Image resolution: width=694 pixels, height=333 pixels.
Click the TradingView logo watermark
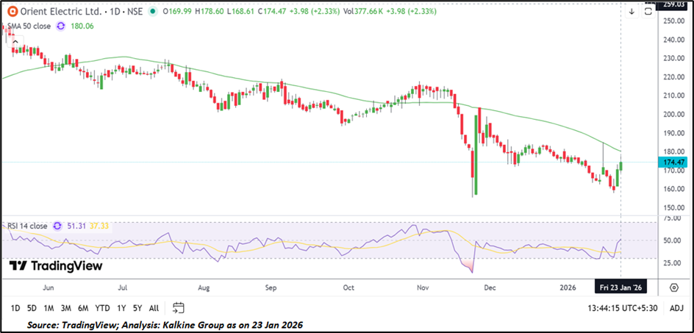(56, 266)
